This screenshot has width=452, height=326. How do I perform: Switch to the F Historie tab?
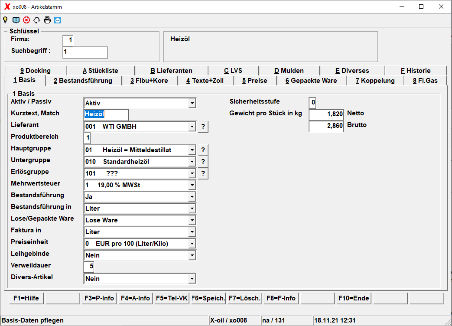click(416, 71)
